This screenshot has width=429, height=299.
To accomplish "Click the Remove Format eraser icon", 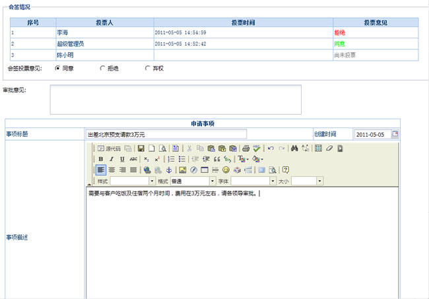I will coord(329,149).
